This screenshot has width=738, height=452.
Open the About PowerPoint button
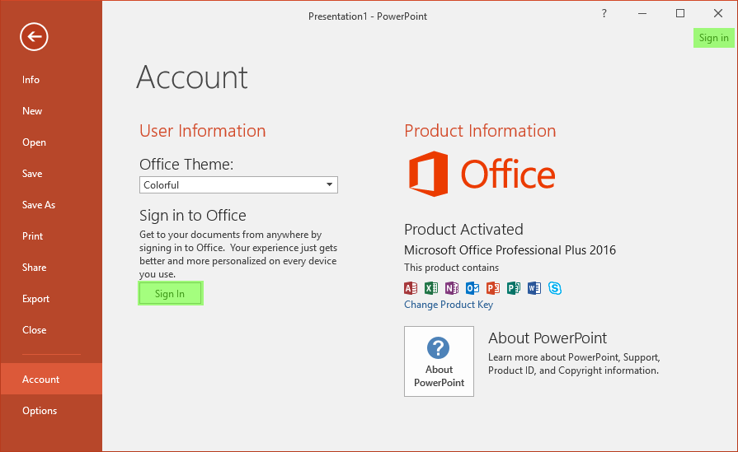click(439, 361)
